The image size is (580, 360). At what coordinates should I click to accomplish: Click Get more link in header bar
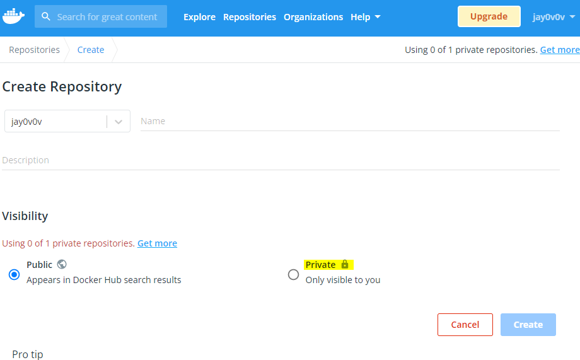(560, 50)
